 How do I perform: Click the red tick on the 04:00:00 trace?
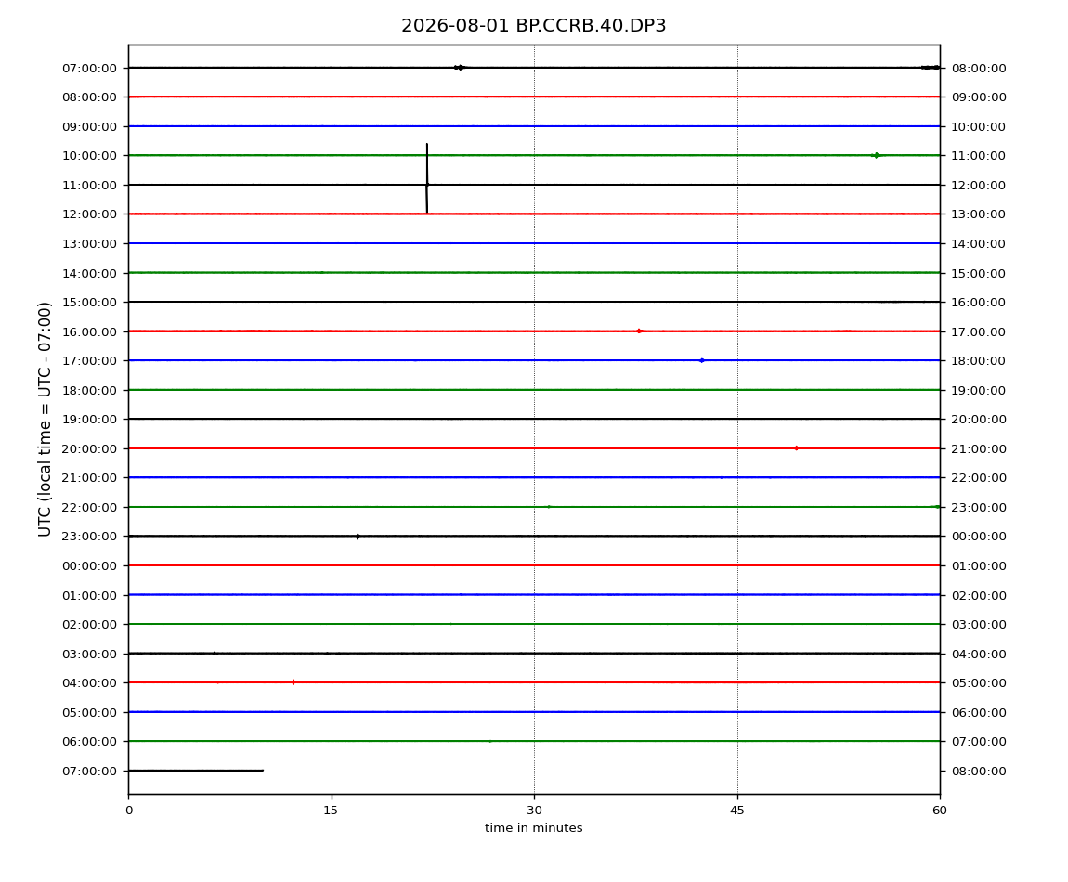click(x=293, y=682)
